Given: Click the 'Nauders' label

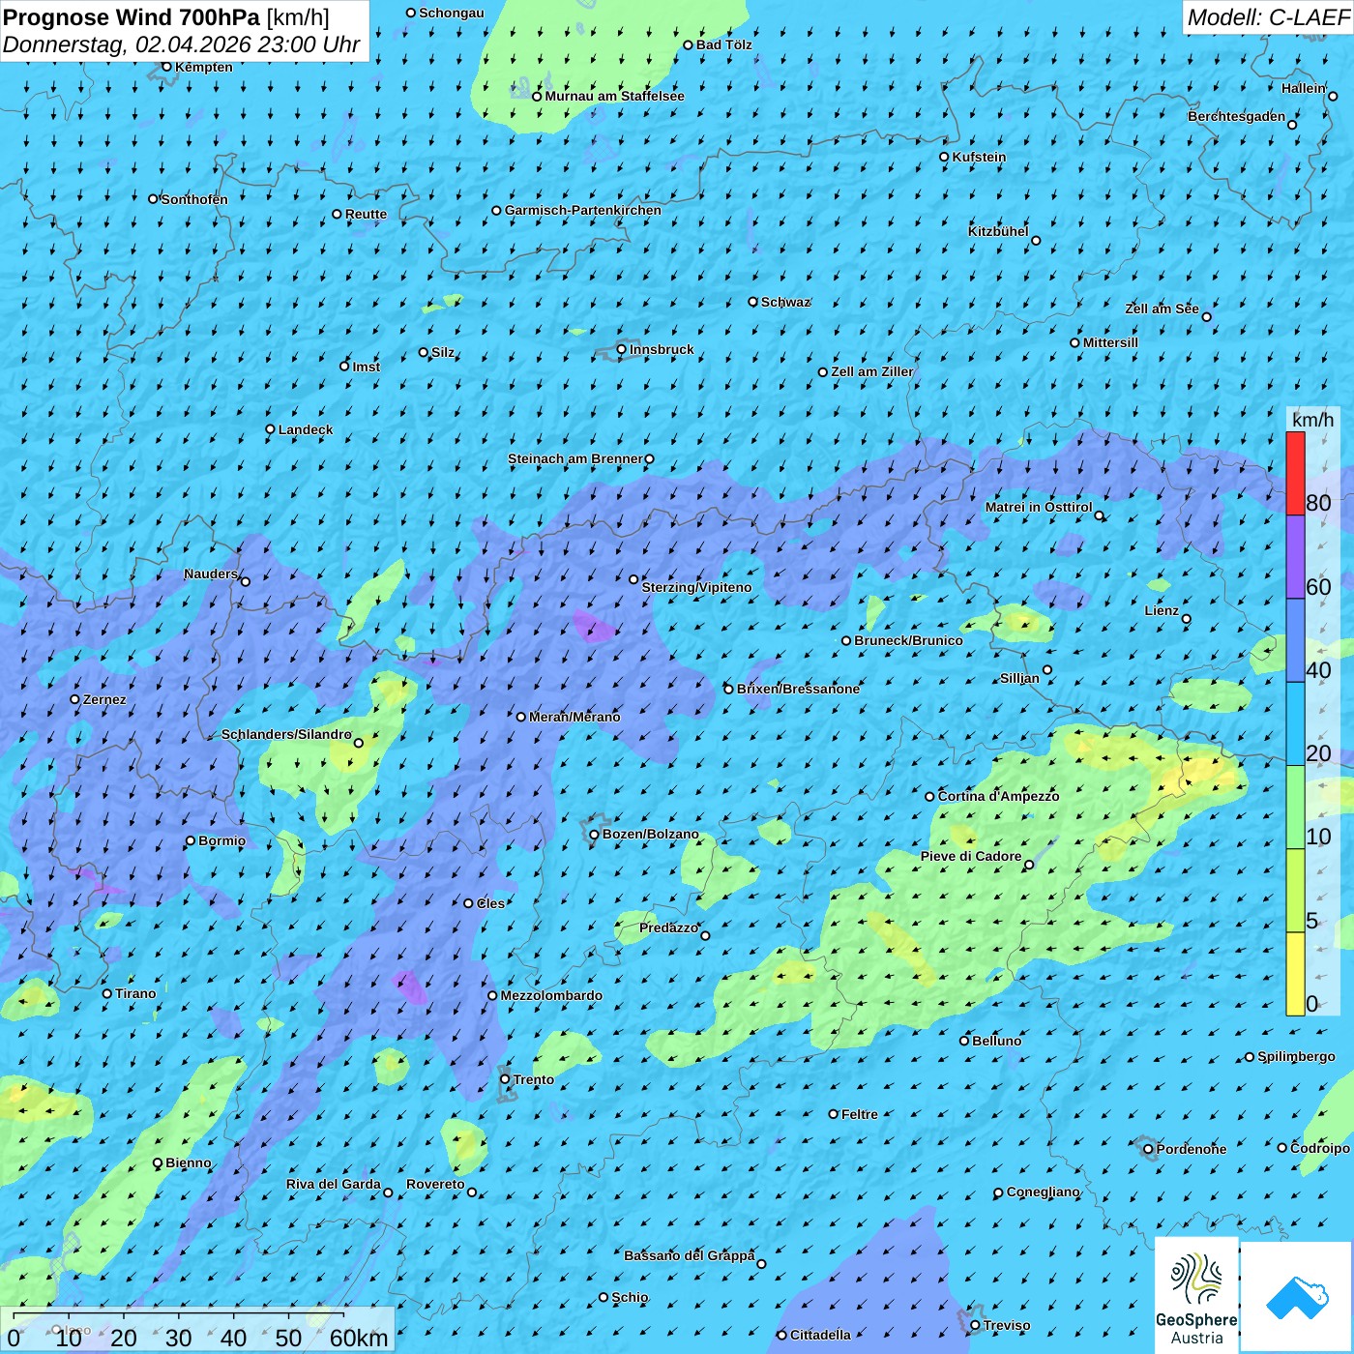Looking at the screenshot, I should pos(211,574).
